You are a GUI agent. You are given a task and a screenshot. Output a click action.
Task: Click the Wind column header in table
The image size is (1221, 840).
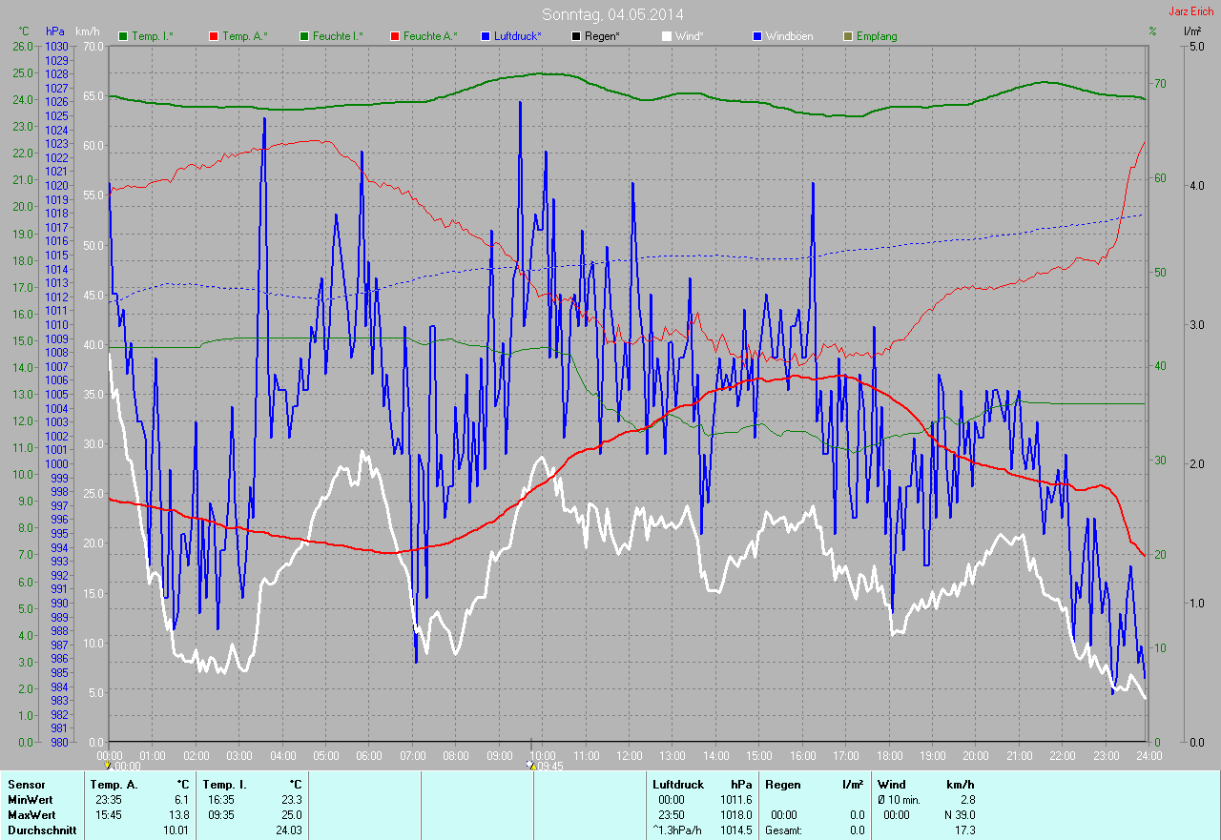click(891, 784)
